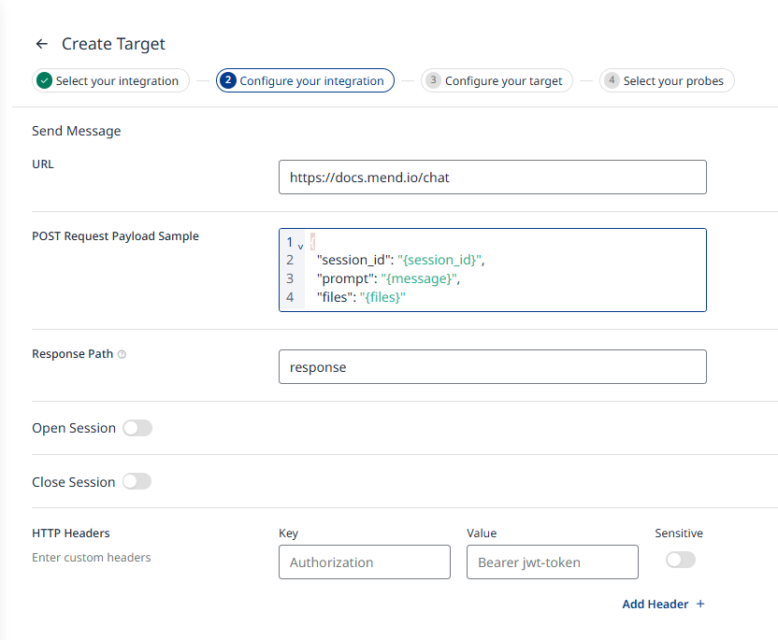Click the step 3 number badge
The width and height of the screenshot is (778, 640).
pyautogui.click(x=433, y=81)
